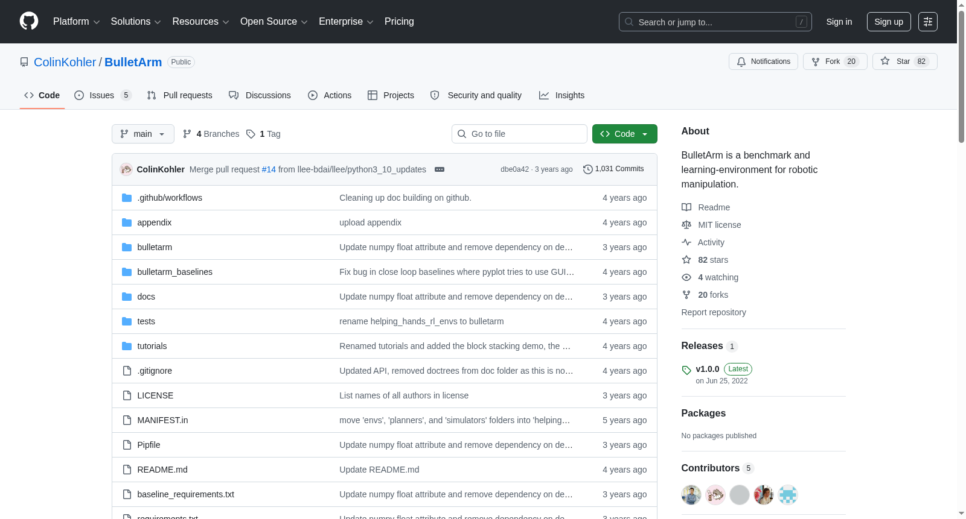Click Report repository link
The width and height of the screenshot is (966, 519).
coord(714,312)
